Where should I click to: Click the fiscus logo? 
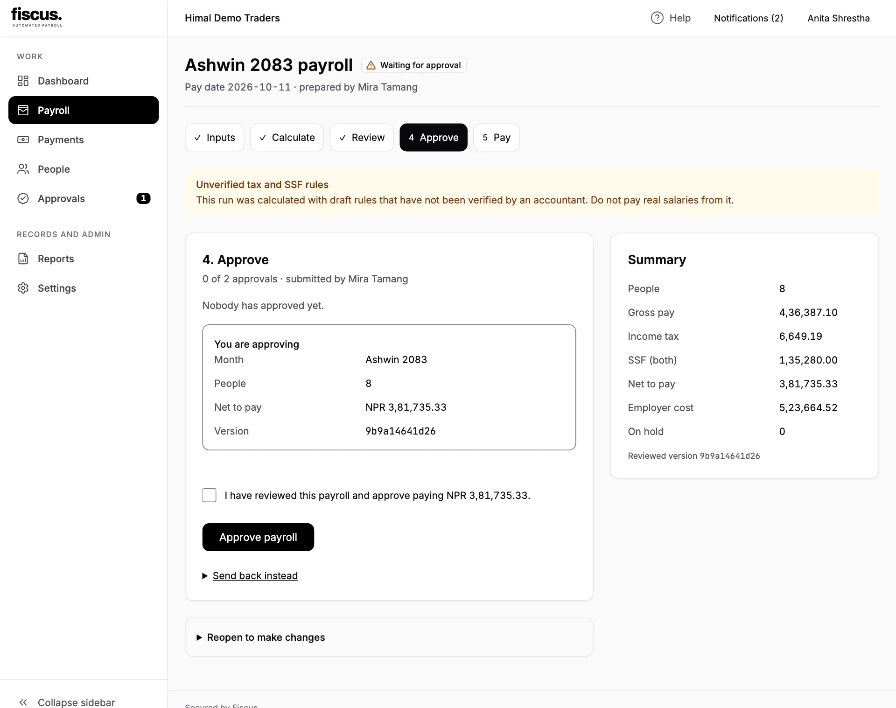pyautogui.click(x=37, y=17)
